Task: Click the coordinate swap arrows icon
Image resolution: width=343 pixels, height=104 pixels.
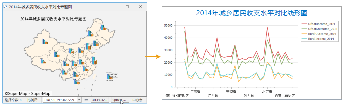Action: (86, 100)
